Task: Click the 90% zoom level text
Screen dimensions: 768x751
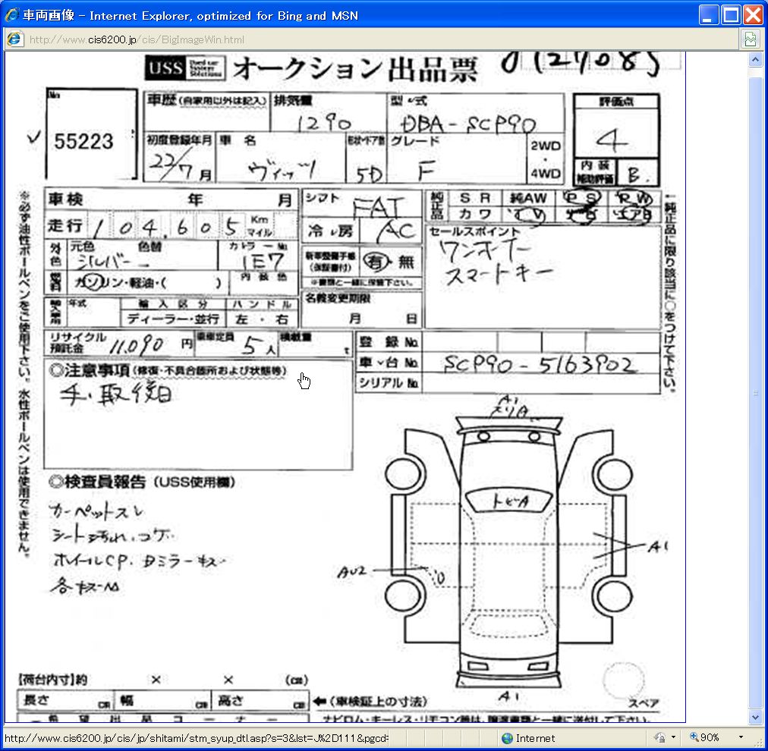Action: [x=710, y=737]
